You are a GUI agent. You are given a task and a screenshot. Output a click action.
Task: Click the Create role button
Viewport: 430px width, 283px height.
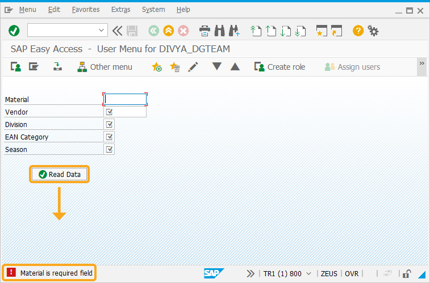point(279,67)
